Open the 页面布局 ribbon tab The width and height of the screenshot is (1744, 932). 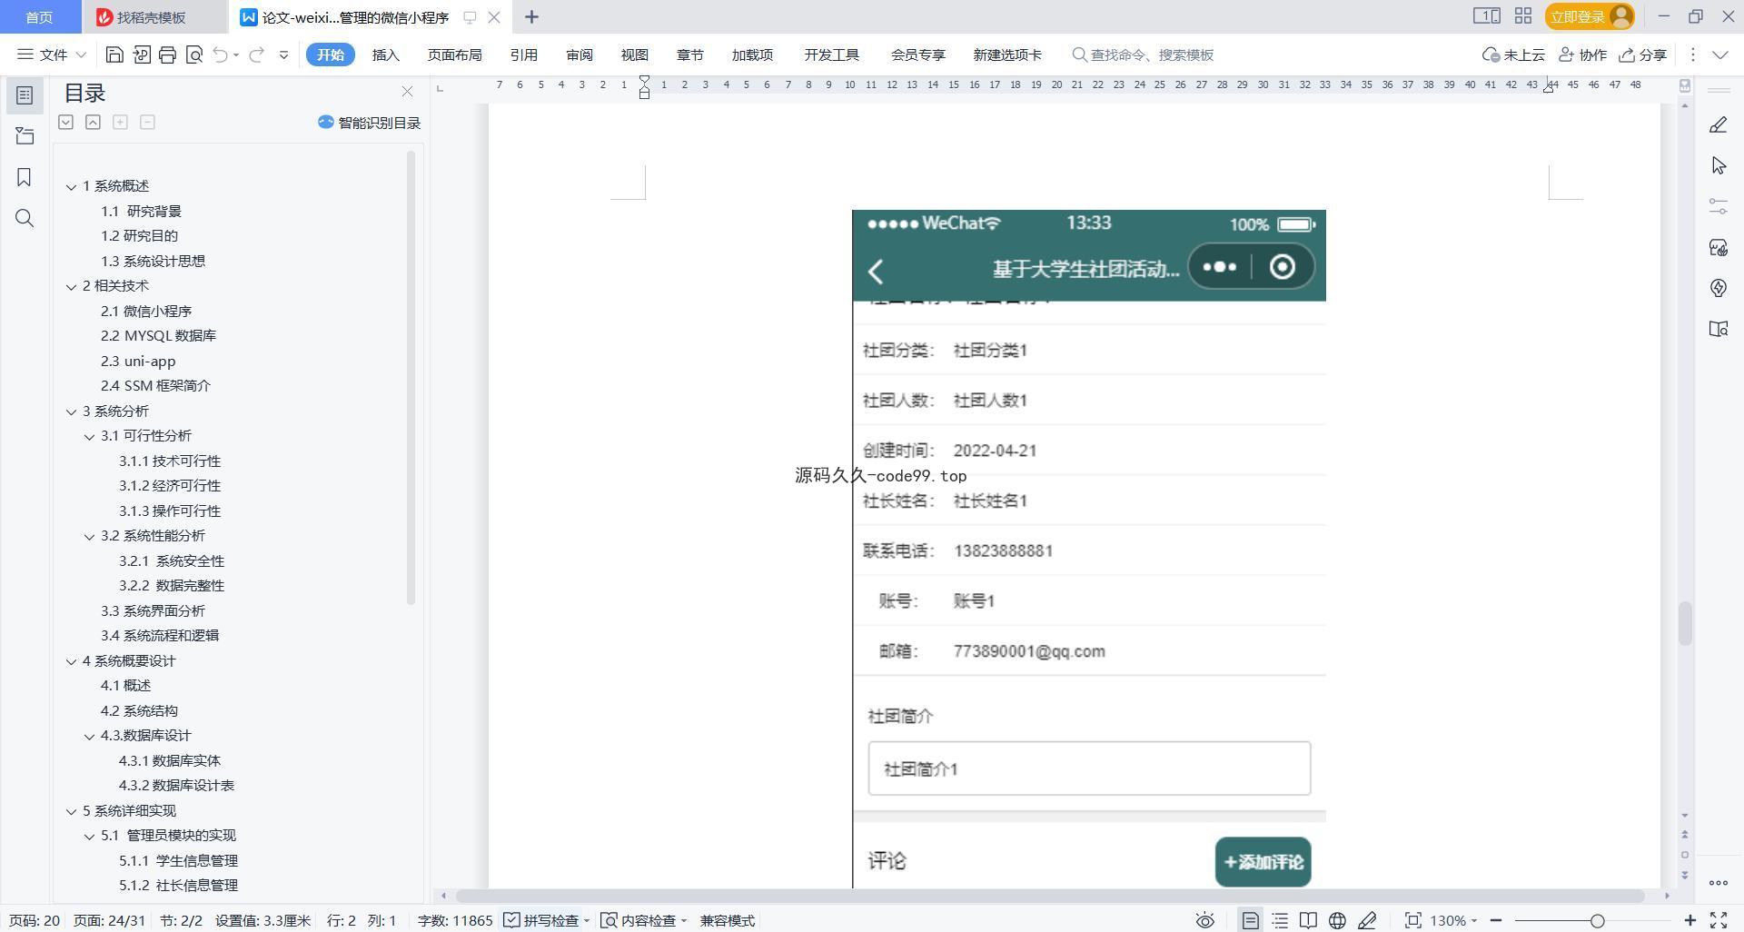point(454,55)
